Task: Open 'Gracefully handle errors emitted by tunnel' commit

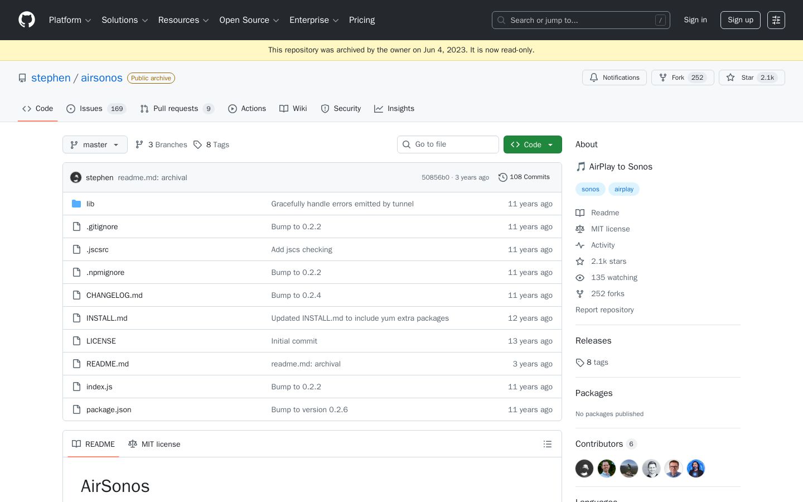Action: (x=342, y=204)
